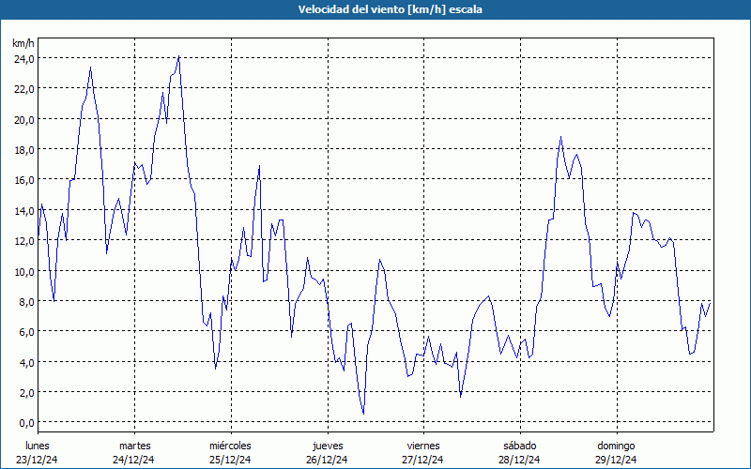Click the 'domingo' day label

(616, 446)
